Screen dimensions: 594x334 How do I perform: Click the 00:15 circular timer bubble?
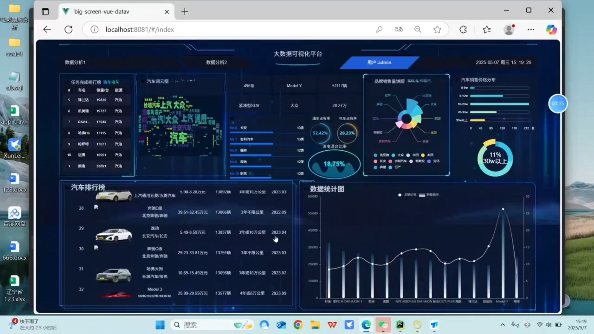[x=557, y=103]
